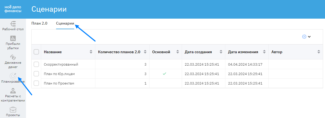Open Расчеты с контрагентами icon
The width and height of the screenshot is (325, 118).
(13, 91)
